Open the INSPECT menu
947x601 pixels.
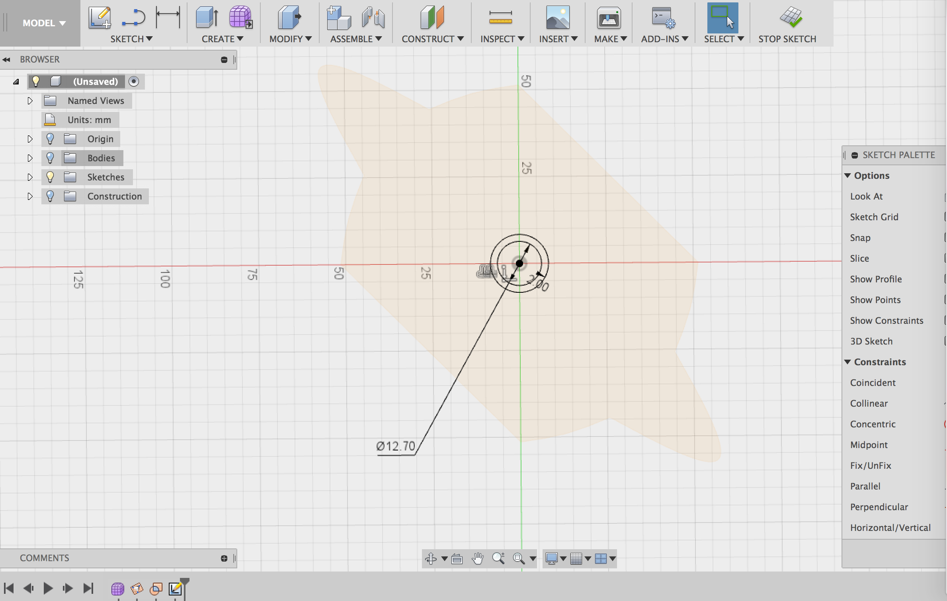(x=502, y=39)
